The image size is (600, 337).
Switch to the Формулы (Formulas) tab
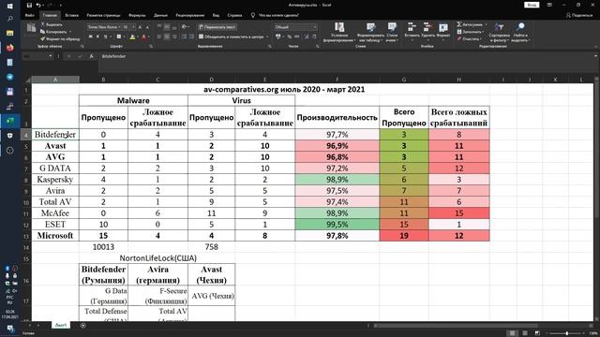pyautogui.click(x=137, y=15)
